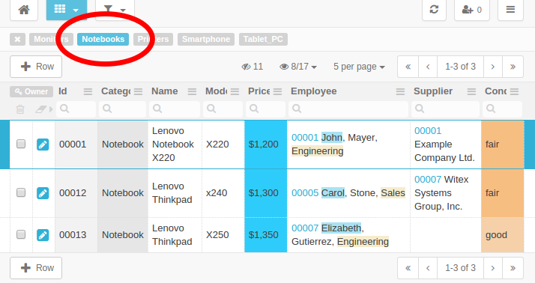Open the hamburger main menu
Image resolution: width=535 pixels, height=283 pixels.
pos(510,10)
